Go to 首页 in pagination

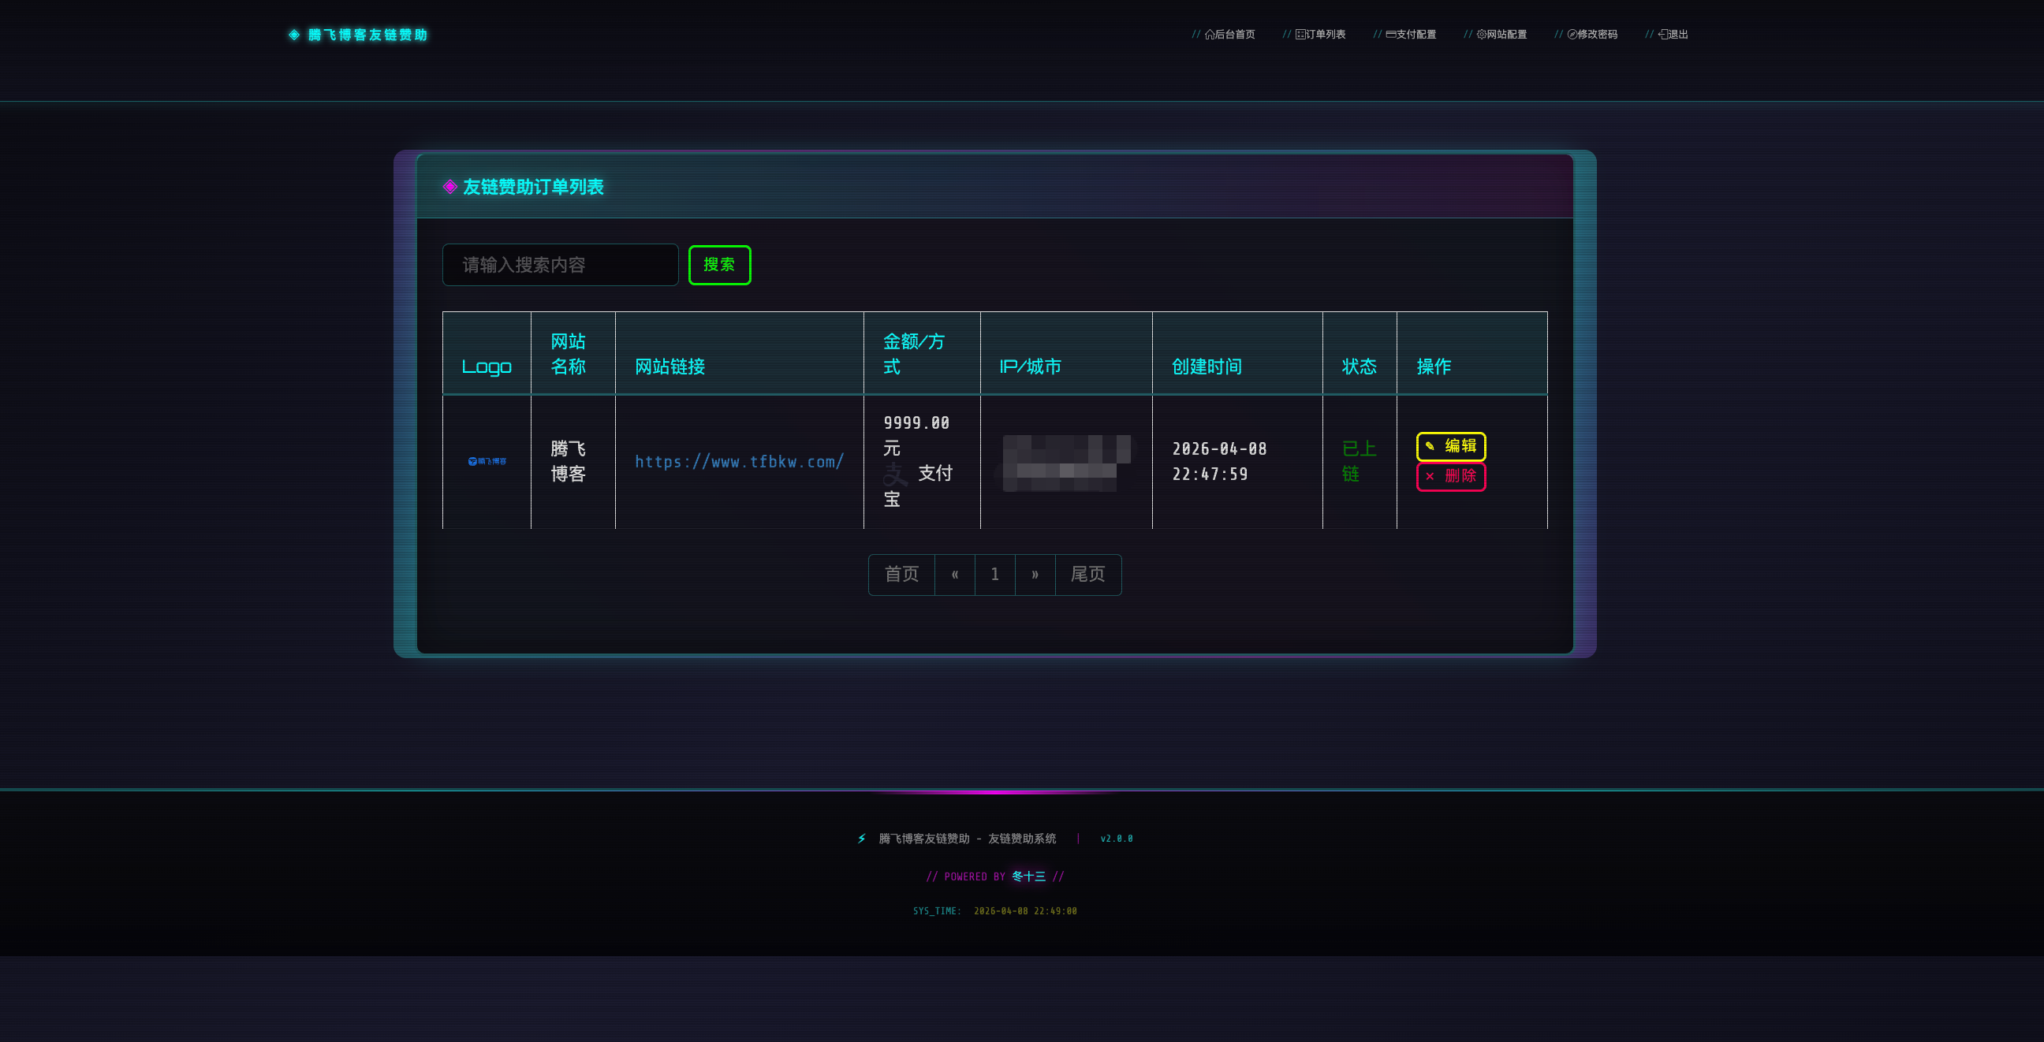[x=901, y=574]
